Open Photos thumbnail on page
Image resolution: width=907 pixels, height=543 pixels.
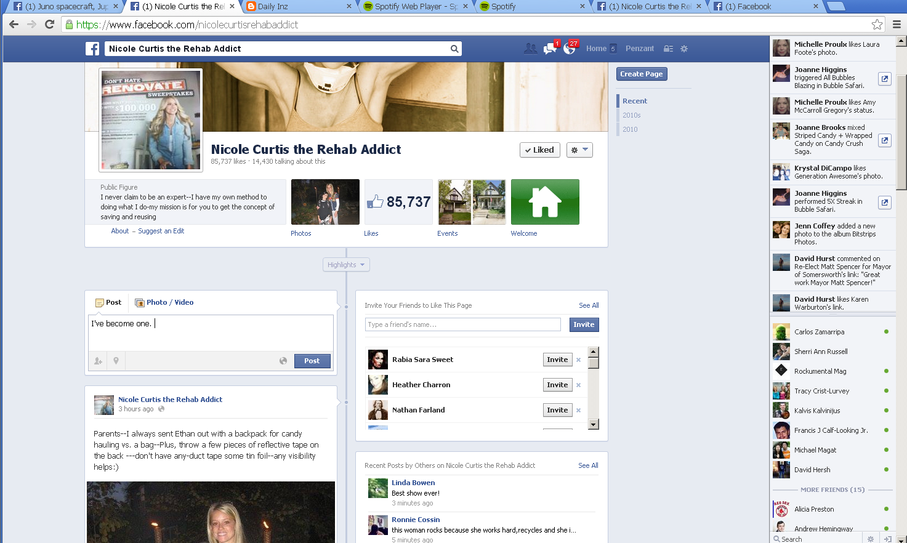coord(325,202)
